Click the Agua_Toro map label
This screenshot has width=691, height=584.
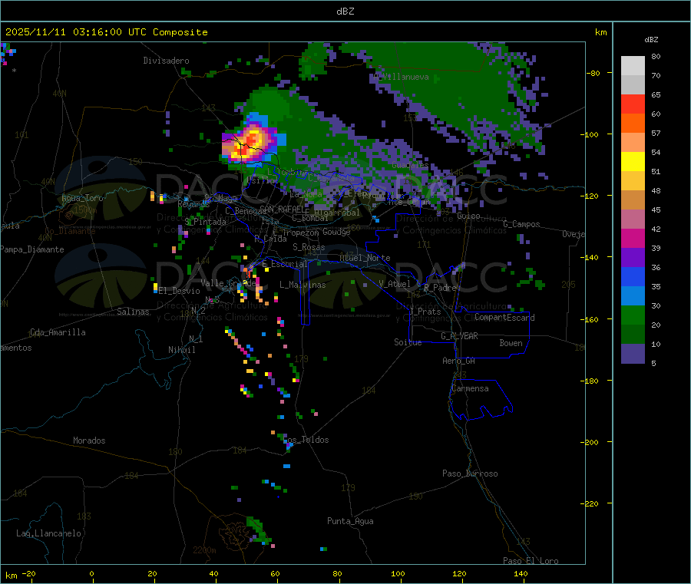point(82,198)
